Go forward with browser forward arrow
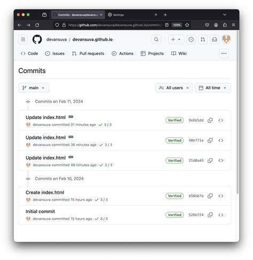 tap(28, 25)
